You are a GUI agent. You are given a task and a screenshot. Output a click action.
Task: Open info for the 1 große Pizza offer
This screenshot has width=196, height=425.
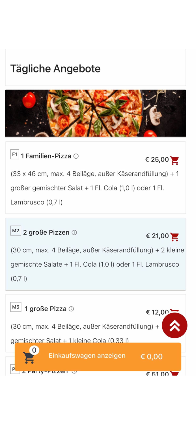(x=72, y=309)
